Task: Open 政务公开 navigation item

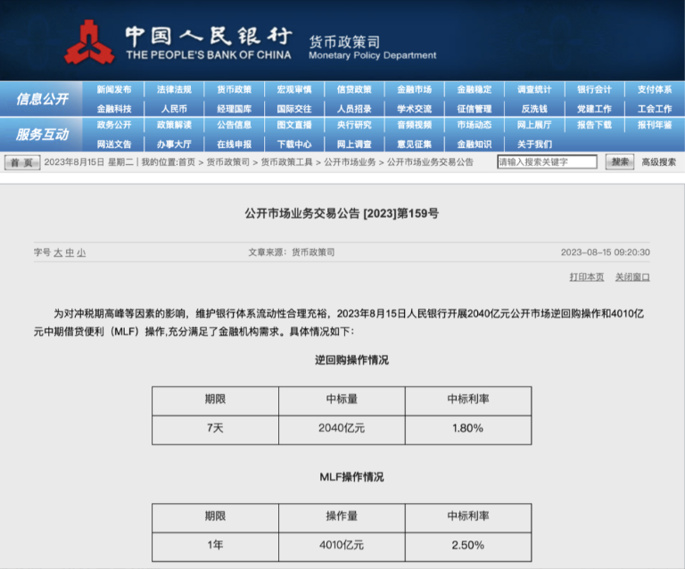Action: 114,125
